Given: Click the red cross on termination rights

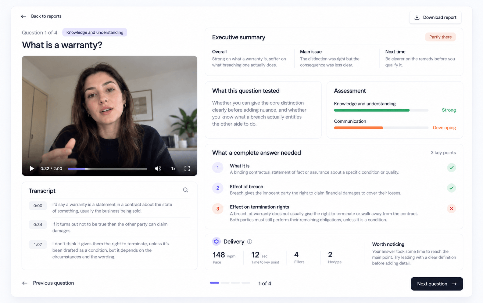Looking at the screenshot, I should pos(452,209).
